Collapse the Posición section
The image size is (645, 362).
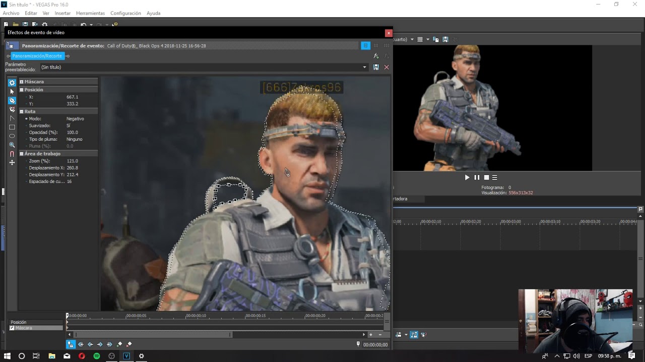pyautogui.click(x=22, y=89)
